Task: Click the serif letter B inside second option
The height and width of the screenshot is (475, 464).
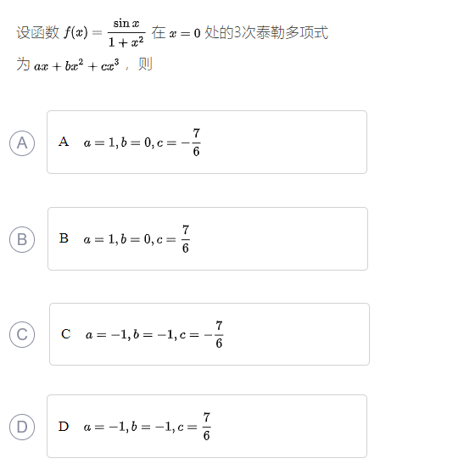Action: (64, 238)
